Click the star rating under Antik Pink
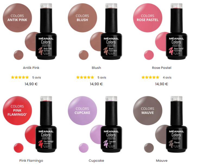The width and height of the screenshot is (198, 166). (20, 77)
